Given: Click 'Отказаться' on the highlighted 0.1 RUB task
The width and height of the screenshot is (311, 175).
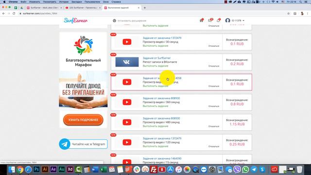Looking at the screenshot, I should [x=214, y=87].
